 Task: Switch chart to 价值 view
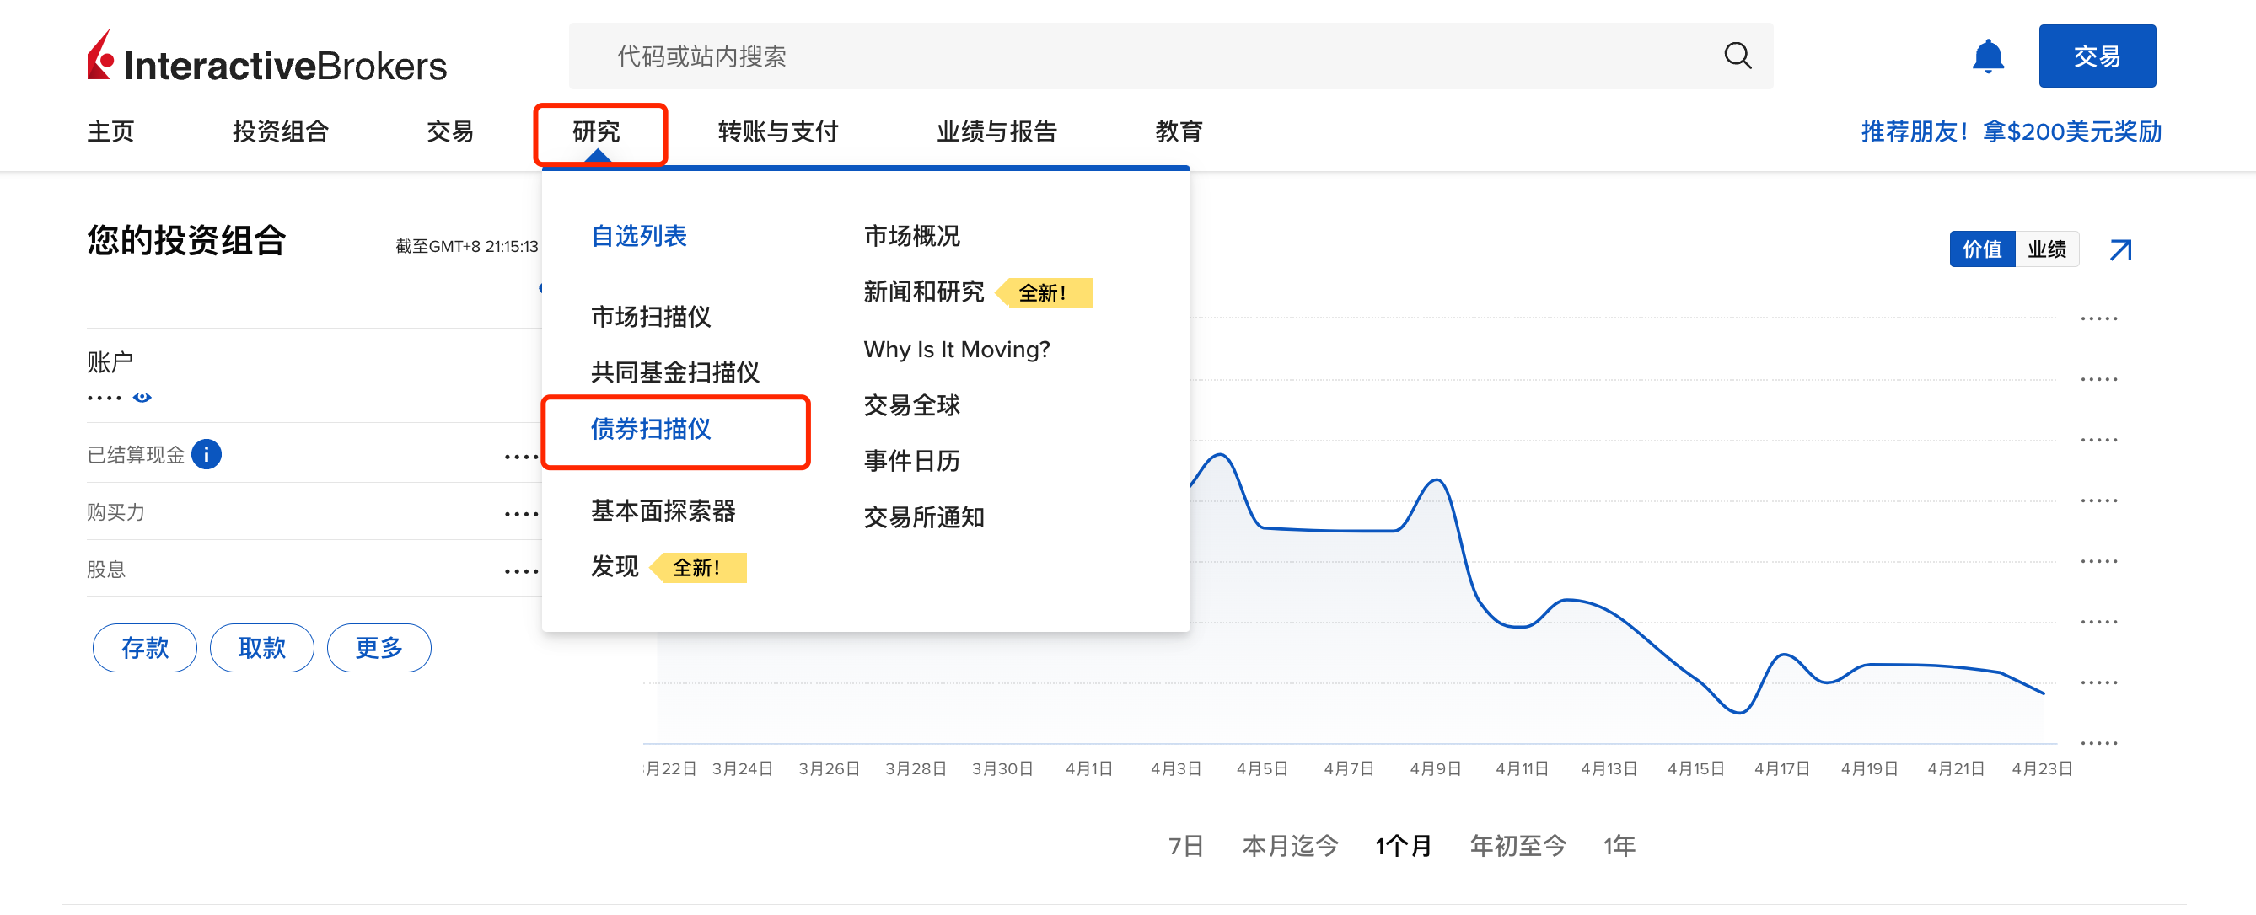[x=1981, y=249]
